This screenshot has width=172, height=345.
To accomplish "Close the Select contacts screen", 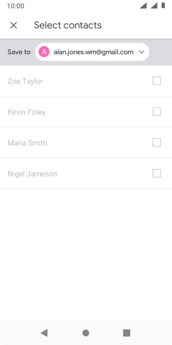I will tap(14, 25).
